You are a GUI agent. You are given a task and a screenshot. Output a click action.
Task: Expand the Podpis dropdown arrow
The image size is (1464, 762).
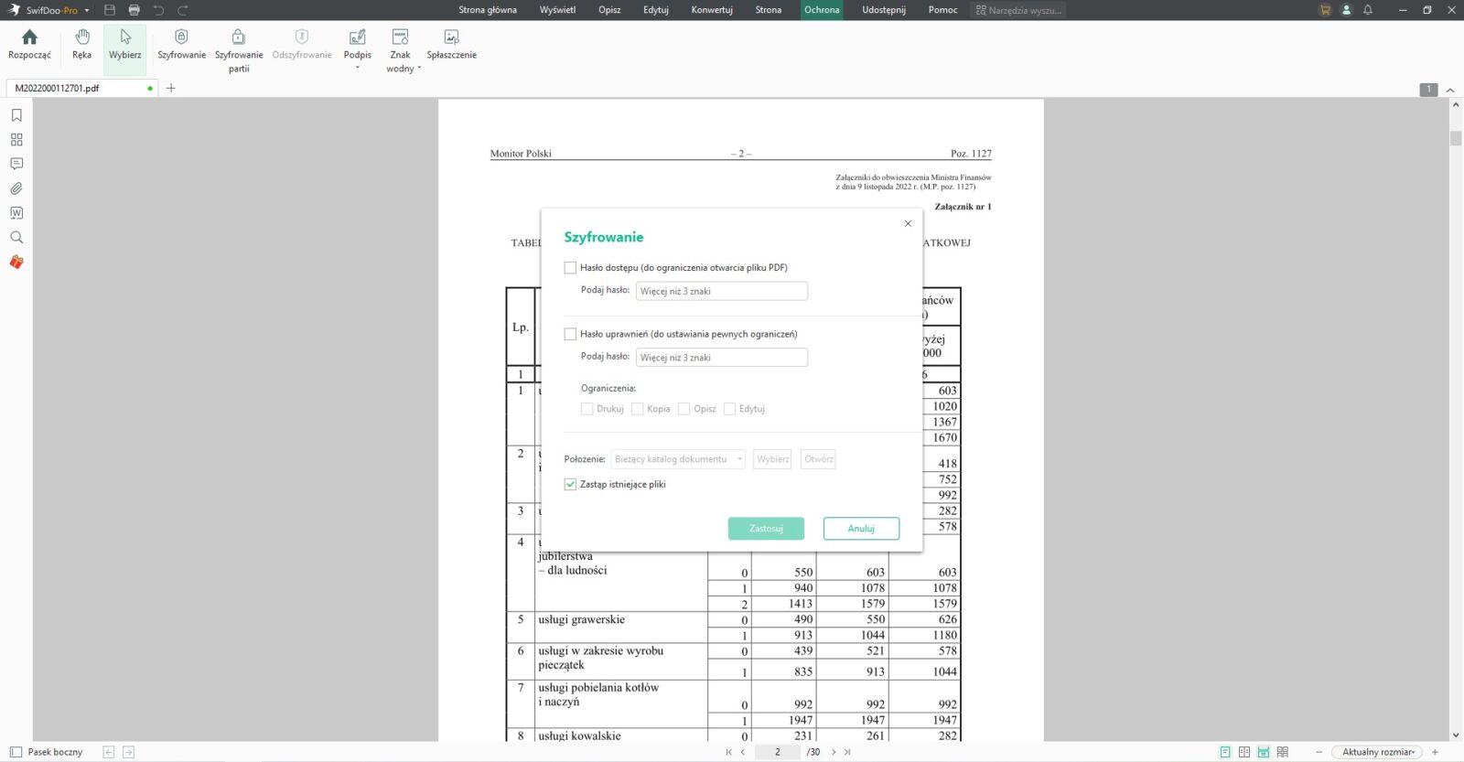coord(358,69)
